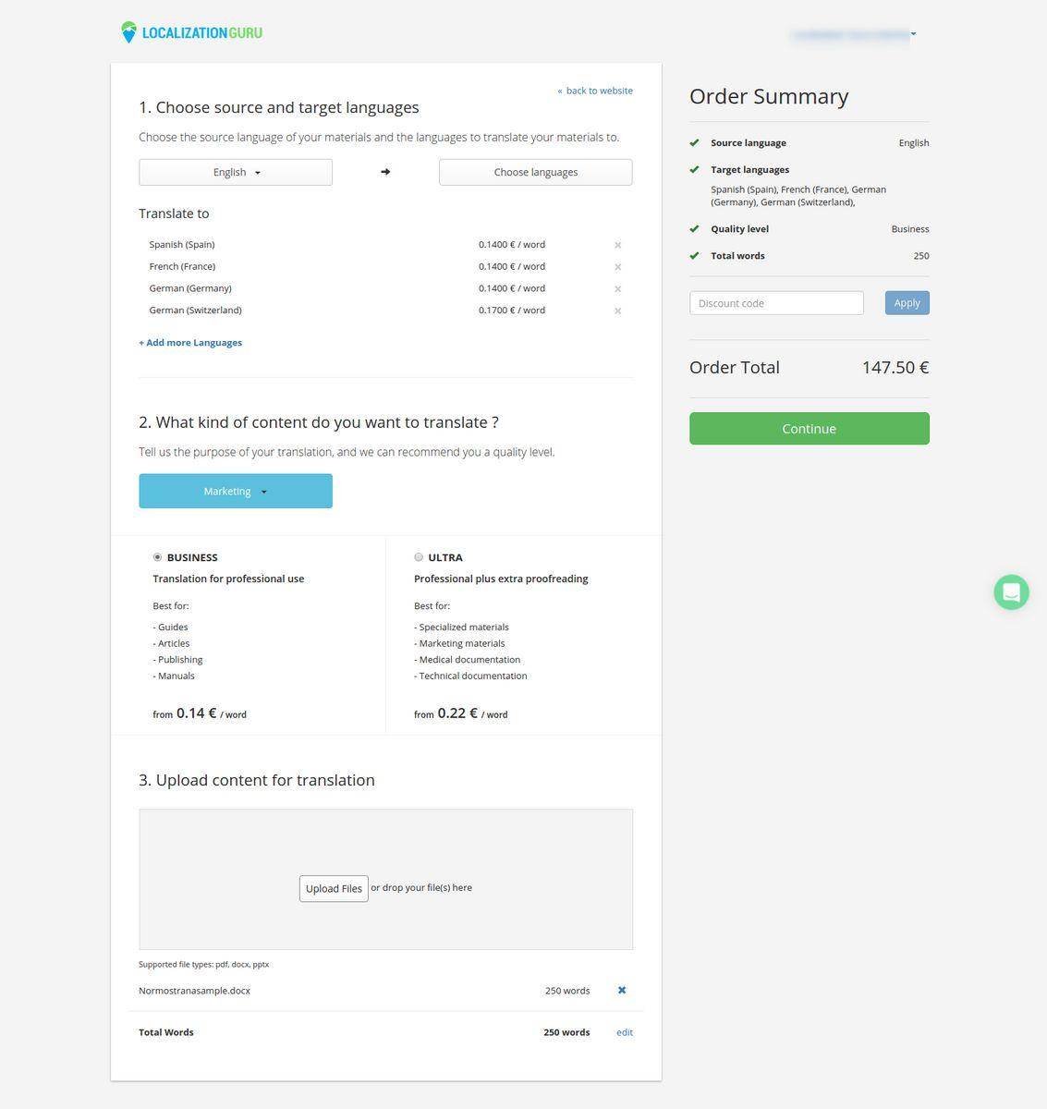Remove German (Switzerland) language row
Screen dimensions: 1047x1109
coord(618,311)
